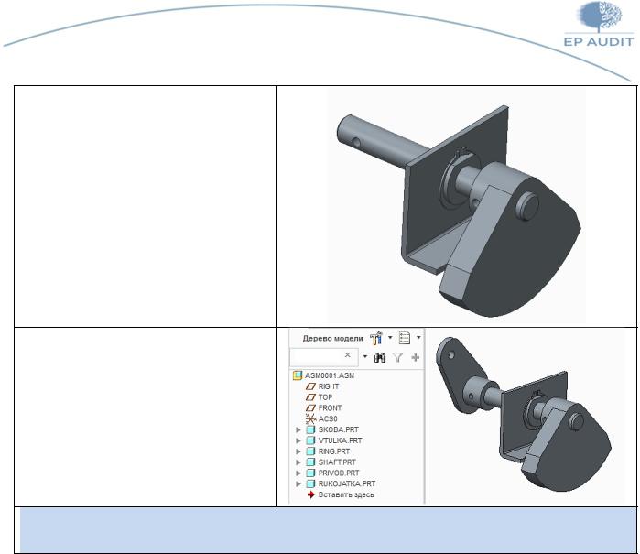640x554 pixels.
Task: Select the ACS0 coordinate system
Action: pos(321,418)
